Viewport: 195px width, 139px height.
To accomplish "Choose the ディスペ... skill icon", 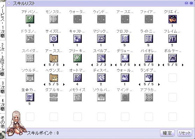I will tap(101, 78).
